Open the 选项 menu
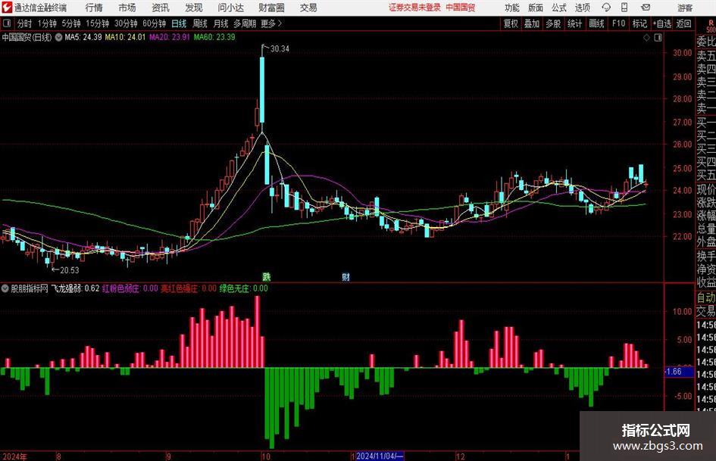Viewport: 716px width, 461px height. coord(582,8)
